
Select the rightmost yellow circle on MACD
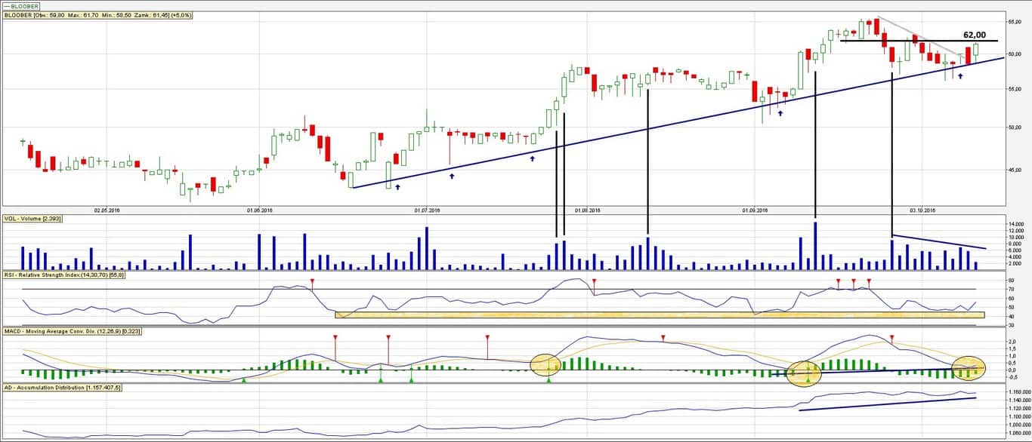tap(969, 367)
